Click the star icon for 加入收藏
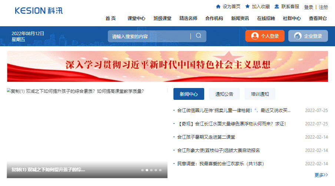 pos(248,7)
